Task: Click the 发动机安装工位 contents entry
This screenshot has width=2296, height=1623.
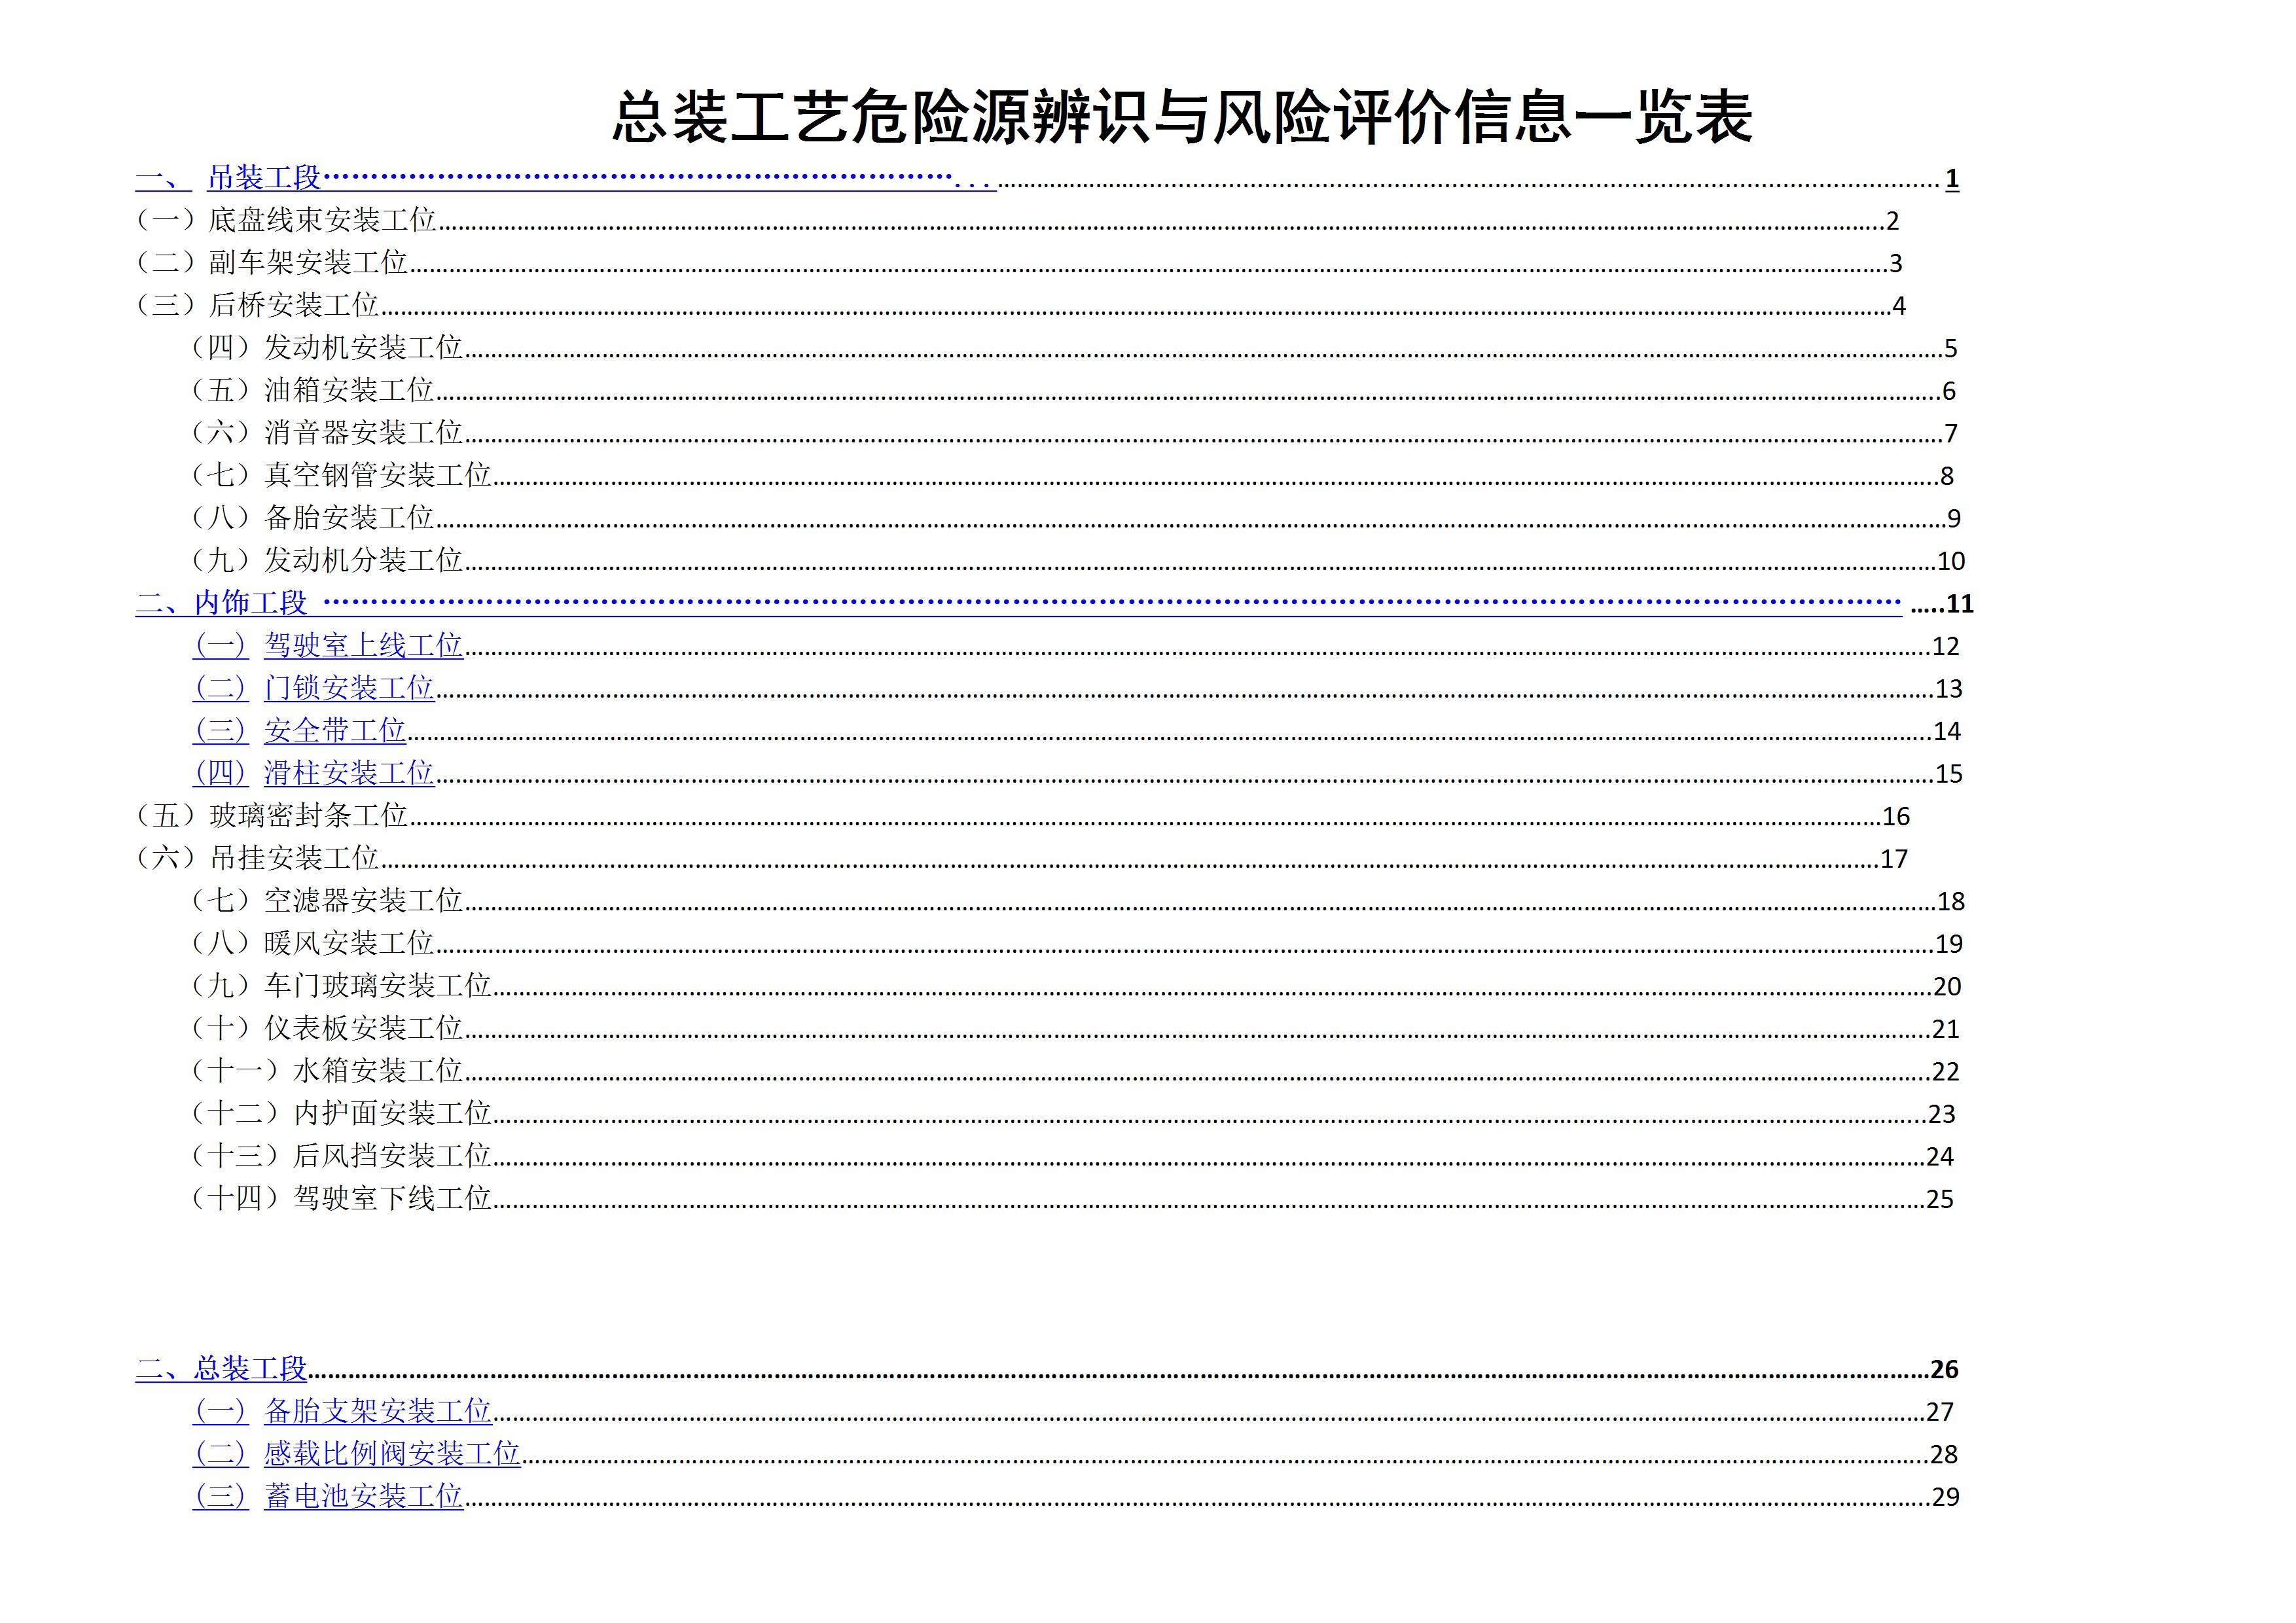Action: [363, 348]
